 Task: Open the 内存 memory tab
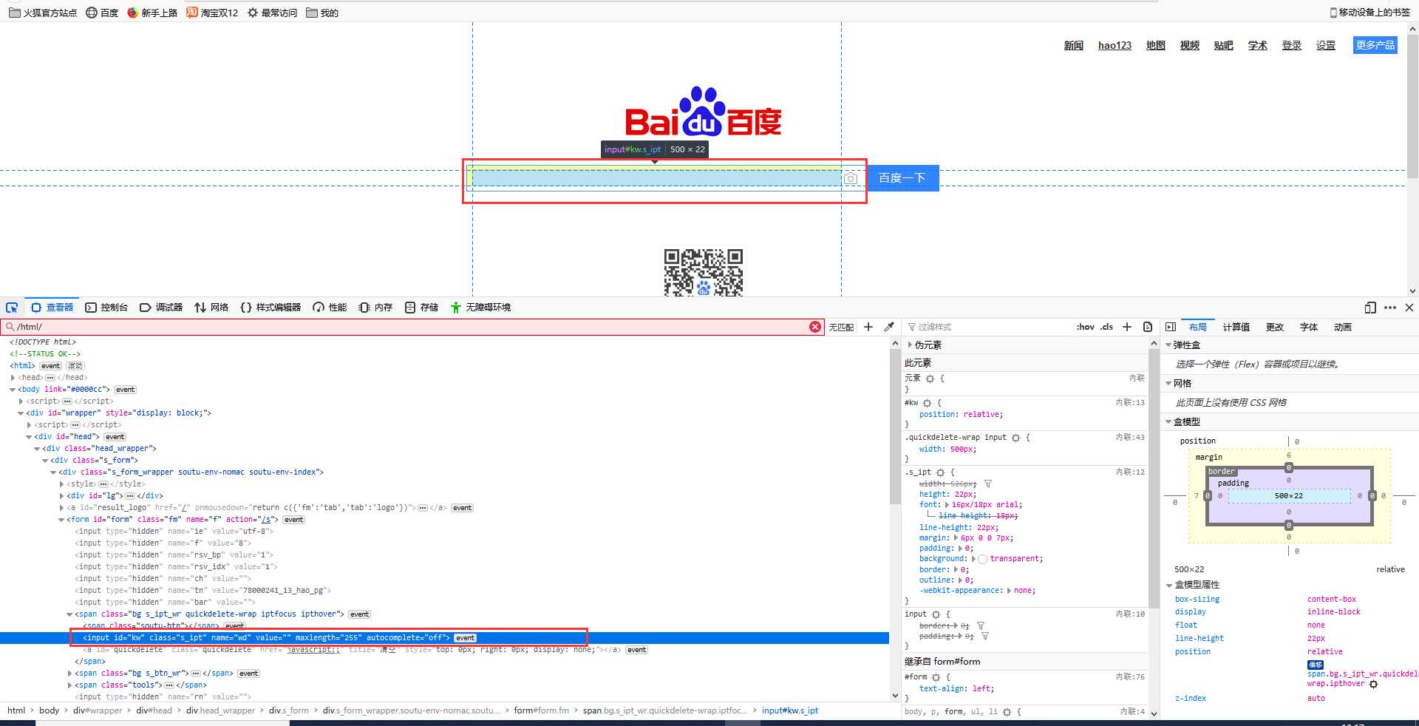[375, 308]
